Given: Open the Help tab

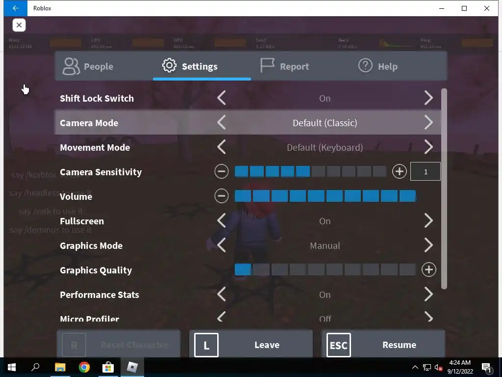Looking at the screenshot, I should click(x=398, y=66).
